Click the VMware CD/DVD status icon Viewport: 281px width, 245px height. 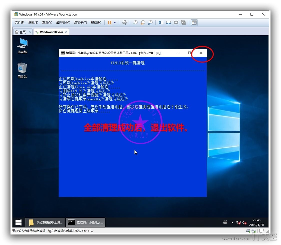click(253, 231)
